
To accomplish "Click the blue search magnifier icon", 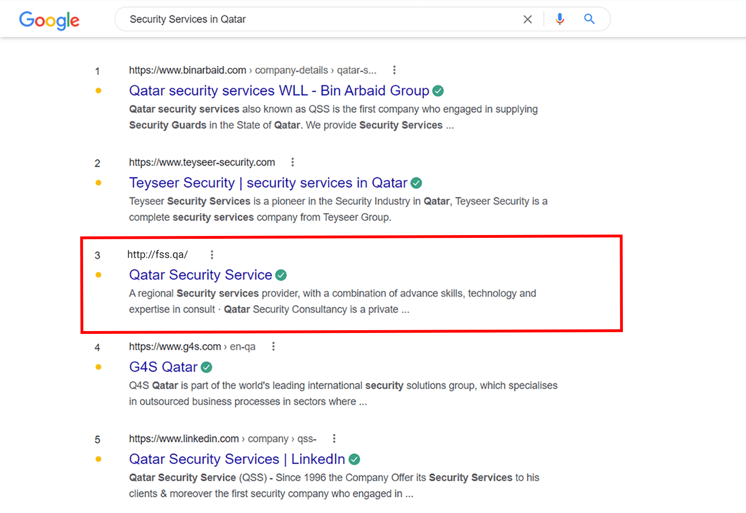I will pyautogui.click(x=589, y=19).
